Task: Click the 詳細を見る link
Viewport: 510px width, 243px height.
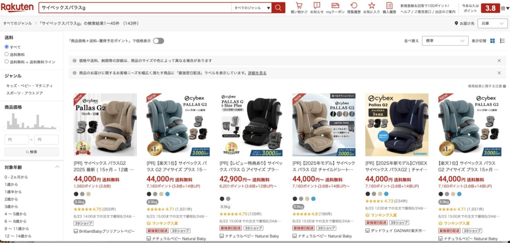Action: 257,73
